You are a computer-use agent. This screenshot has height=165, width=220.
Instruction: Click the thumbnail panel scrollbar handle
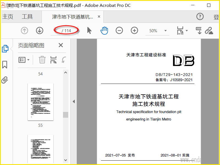point(65,115)
